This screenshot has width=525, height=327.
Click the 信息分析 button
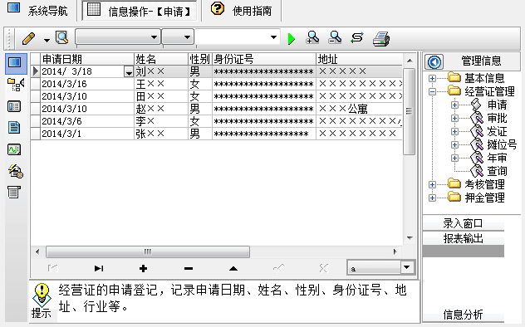point(463,315)
